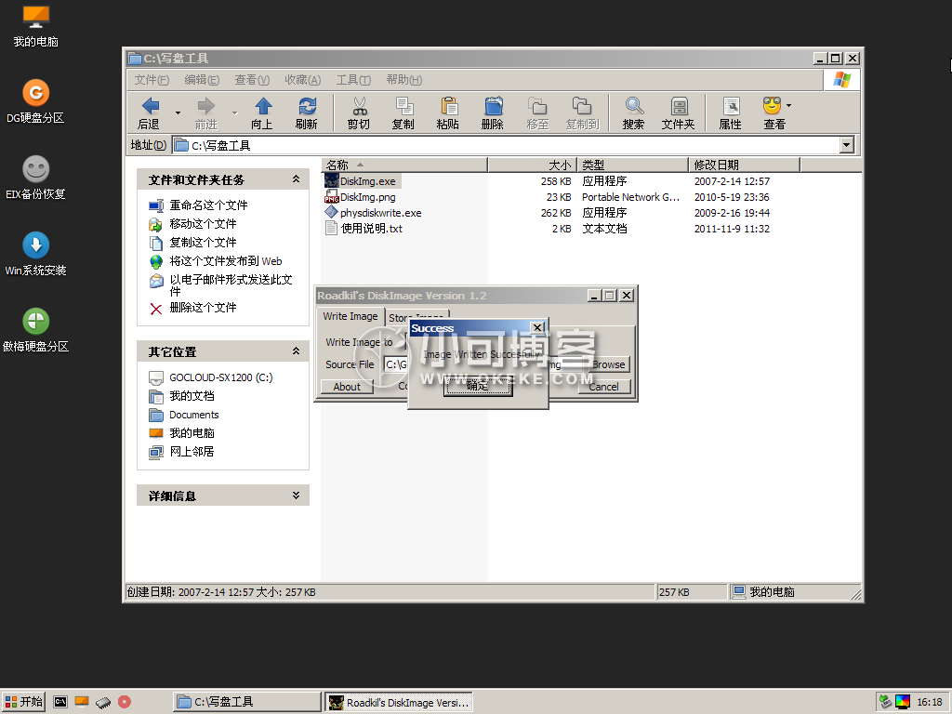Viewport: 952px width, 714px height.
Task: Collapse the 其它位置 panel
Action: click(x=296, y=350)
